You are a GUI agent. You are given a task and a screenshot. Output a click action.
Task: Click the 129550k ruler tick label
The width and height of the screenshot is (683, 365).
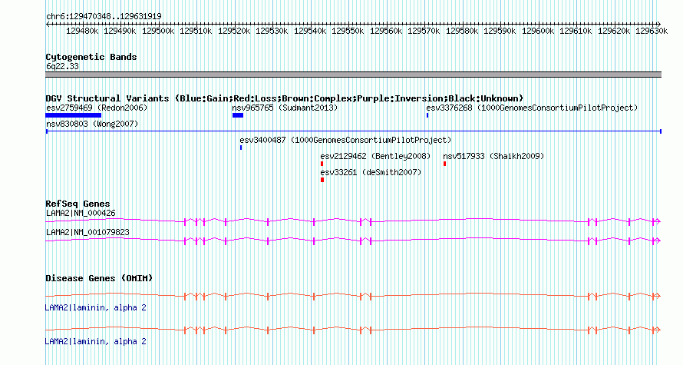348,31
